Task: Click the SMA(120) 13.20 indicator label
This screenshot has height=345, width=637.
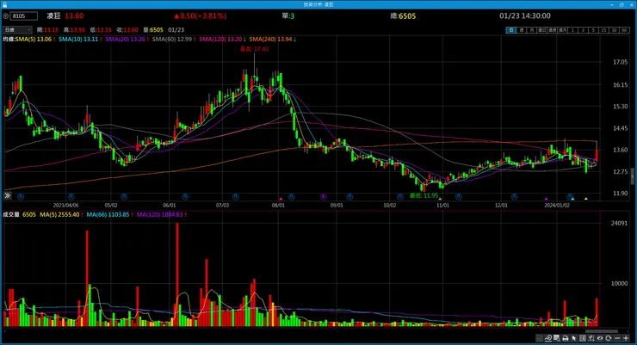Action: point(220,39)
